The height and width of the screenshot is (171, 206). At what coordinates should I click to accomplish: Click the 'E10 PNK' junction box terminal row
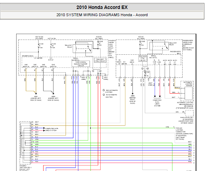(35, 152)
